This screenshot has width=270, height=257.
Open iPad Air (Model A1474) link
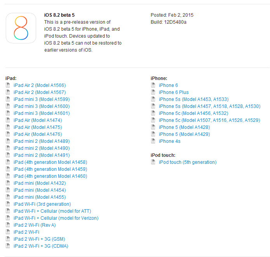pyautogui.click(x=38, y=120)
